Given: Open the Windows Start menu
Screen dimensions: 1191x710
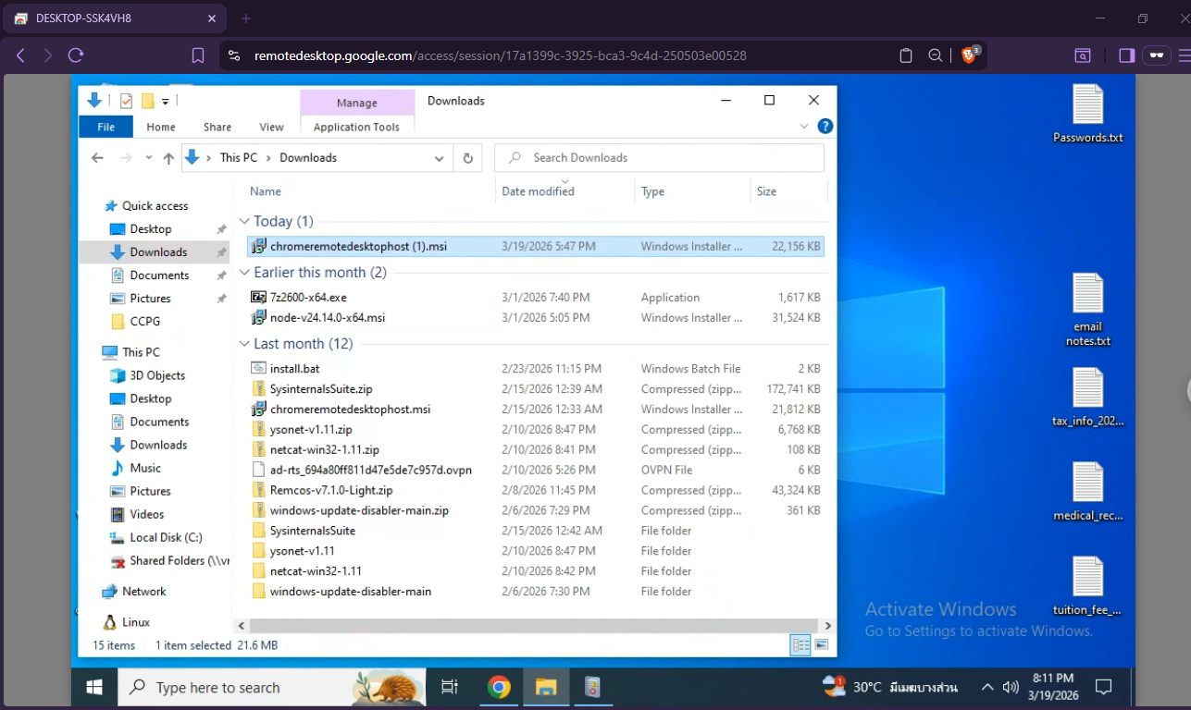Looking at the screenshot, I should tap(93, 687).
